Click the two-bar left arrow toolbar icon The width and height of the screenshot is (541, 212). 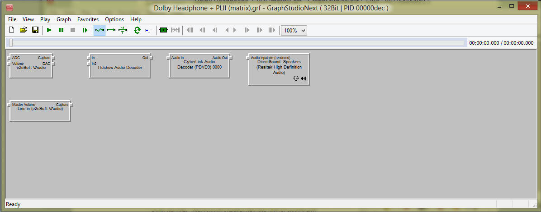click(x=214, y=30)
